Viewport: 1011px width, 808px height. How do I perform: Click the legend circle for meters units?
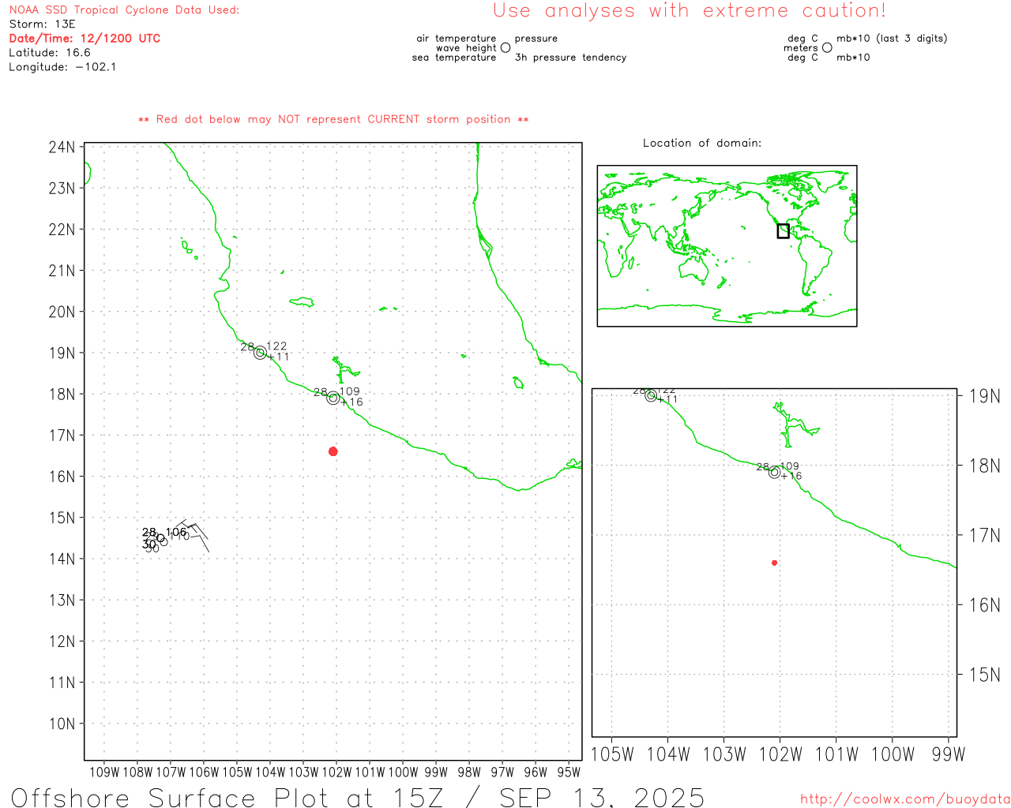pyautogui.click(x=827, y=48)
